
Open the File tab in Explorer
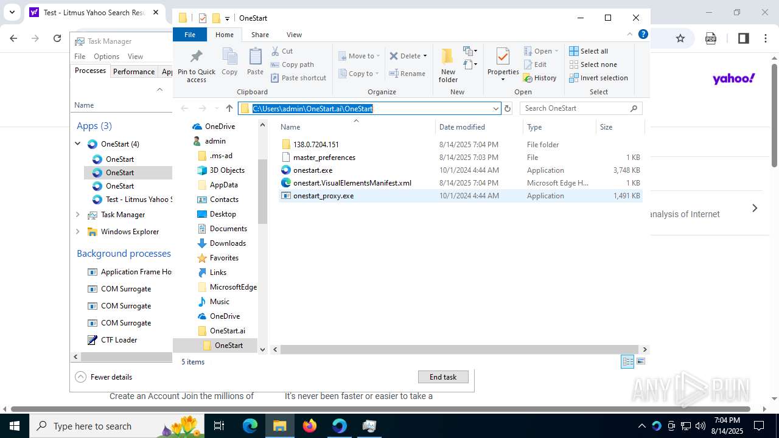(190, 35)
